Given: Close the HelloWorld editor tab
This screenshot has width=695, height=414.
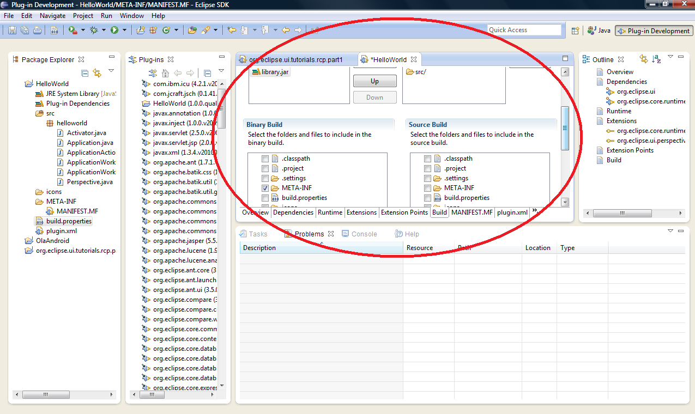Looking at the screenshot, I should [414, 59].
